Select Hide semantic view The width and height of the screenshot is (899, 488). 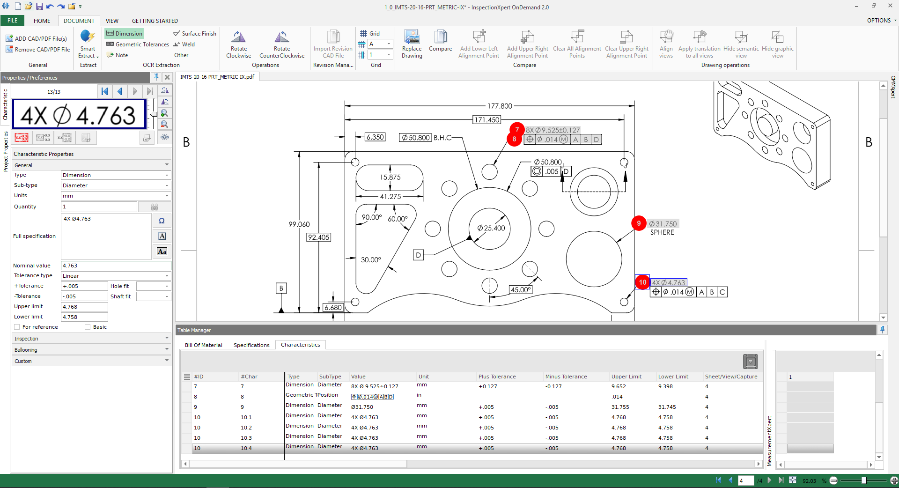tap(741, 42)
